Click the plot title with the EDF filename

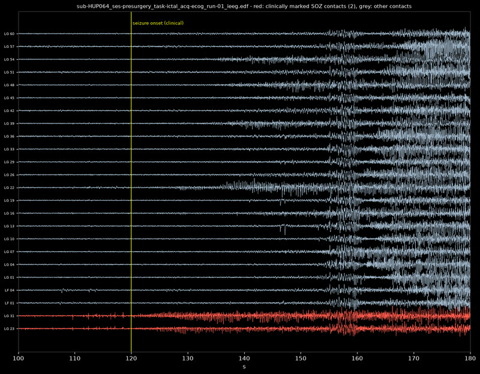click(244, 6)
